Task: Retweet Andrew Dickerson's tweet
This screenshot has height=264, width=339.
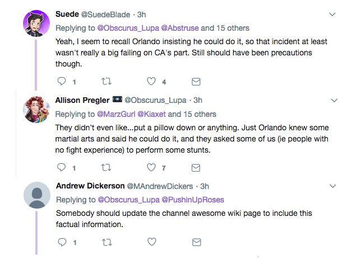Action: click(106, 242)
